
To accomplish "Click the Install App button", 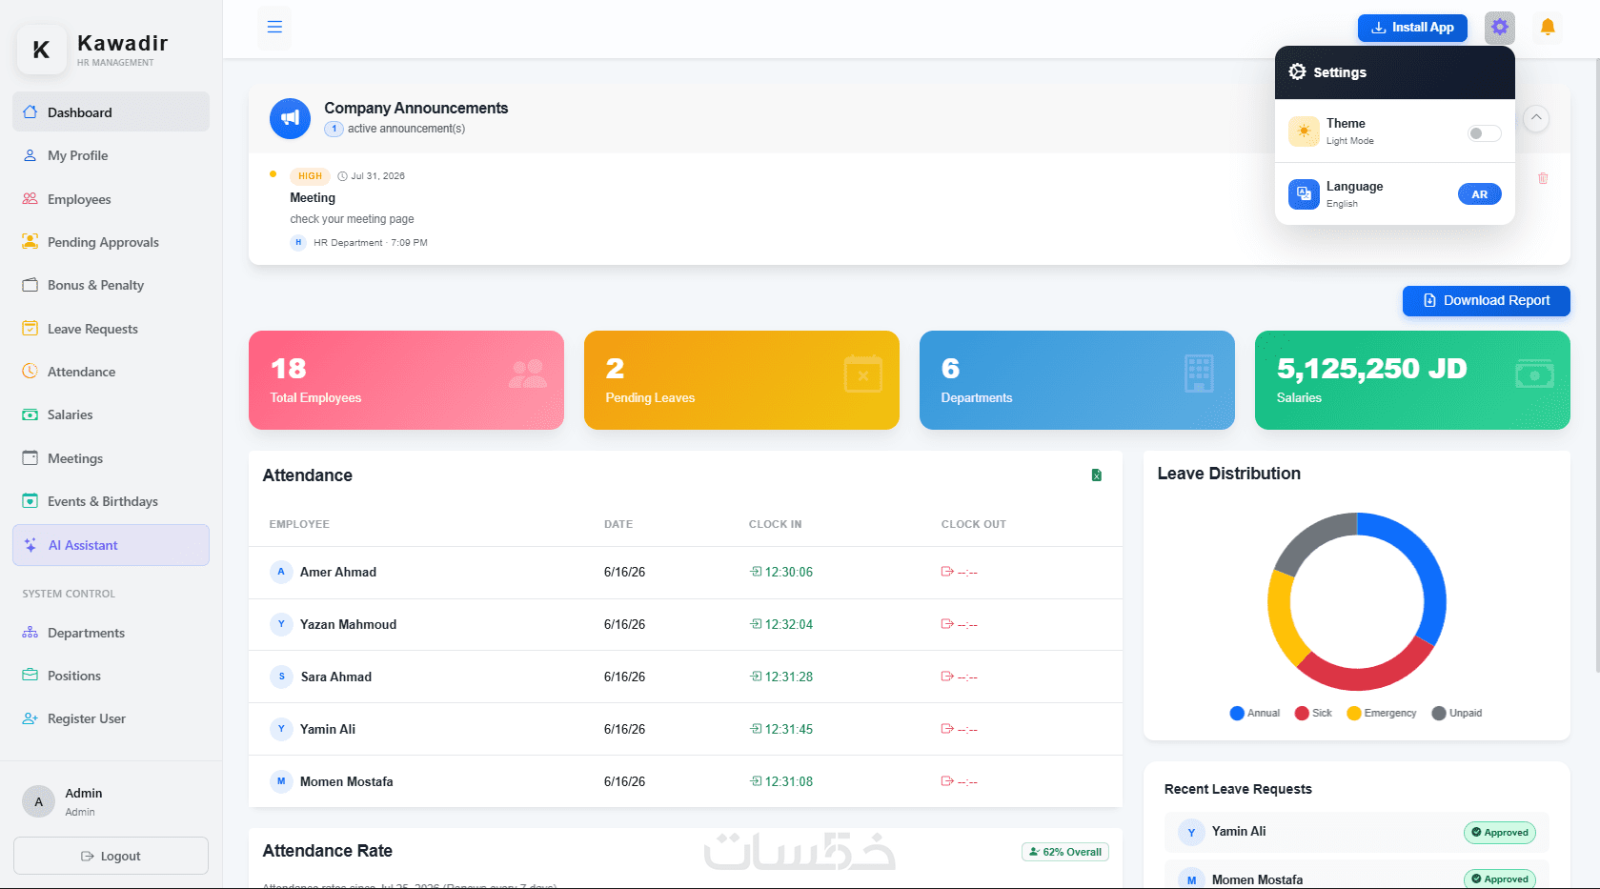I will click(x=1412, y=28).
